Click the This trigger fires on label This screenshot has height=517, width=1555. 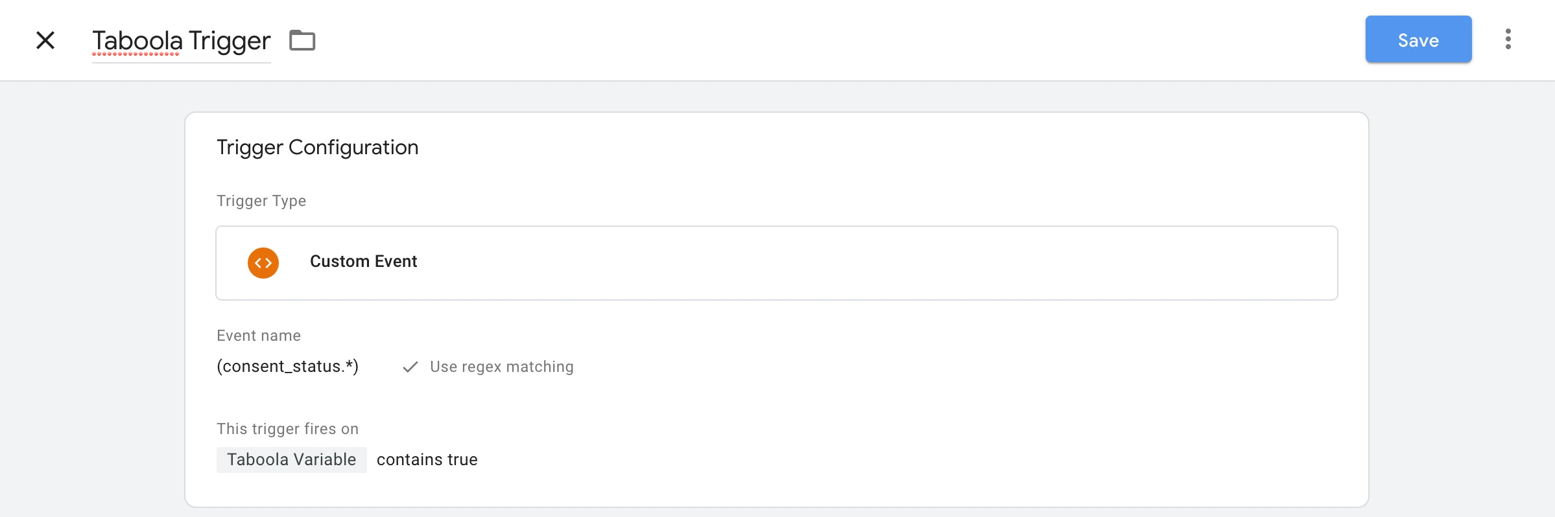coord(287,429)
